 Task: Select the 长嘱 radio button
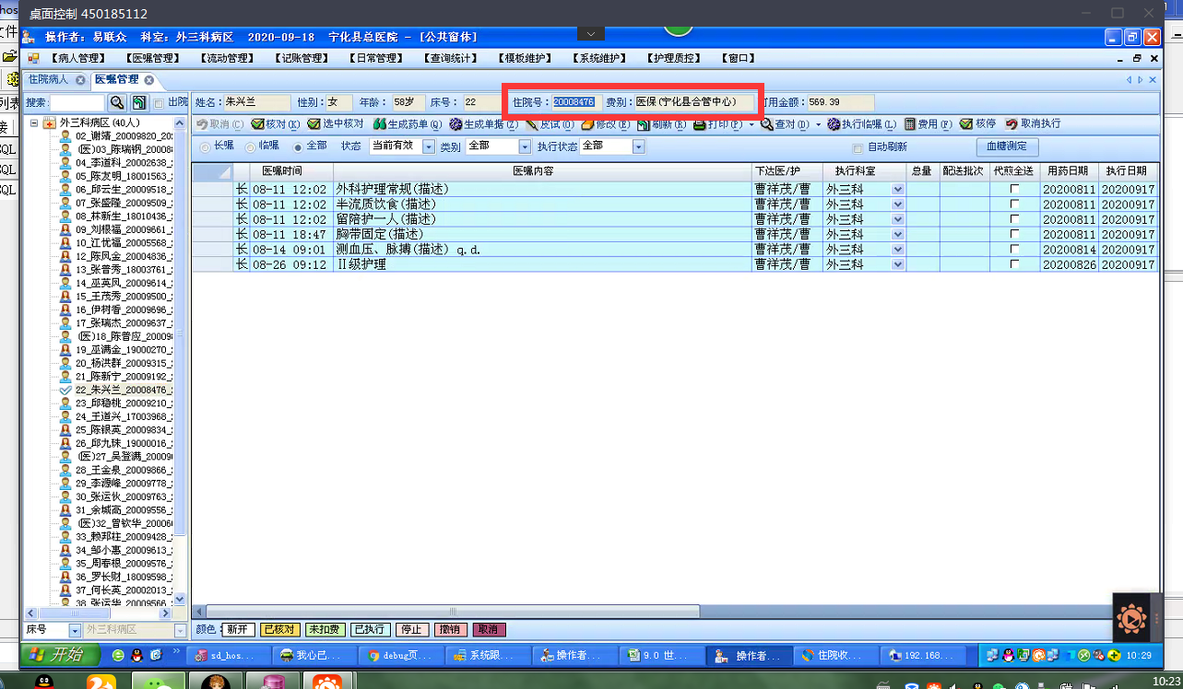pos(205,146)
